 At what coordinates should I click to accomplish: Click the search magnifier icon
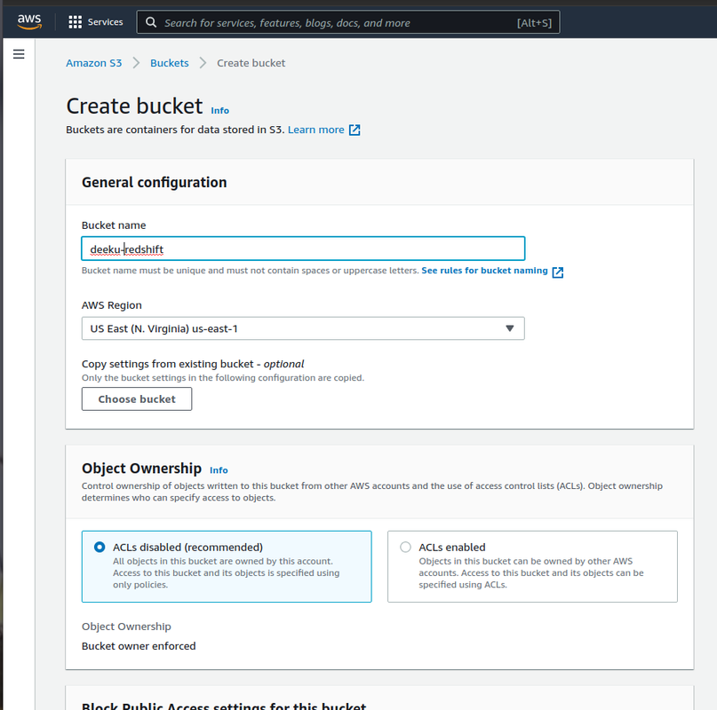(x=151, y=22)
